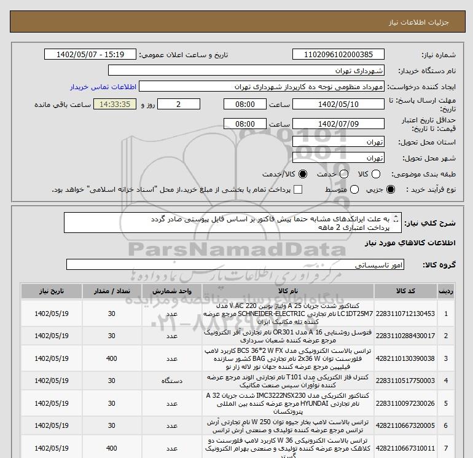Click the تاریخ نیاز column header
Image resolution: width=473 pixels, height=458 pixels.
(x=52, y=291)
